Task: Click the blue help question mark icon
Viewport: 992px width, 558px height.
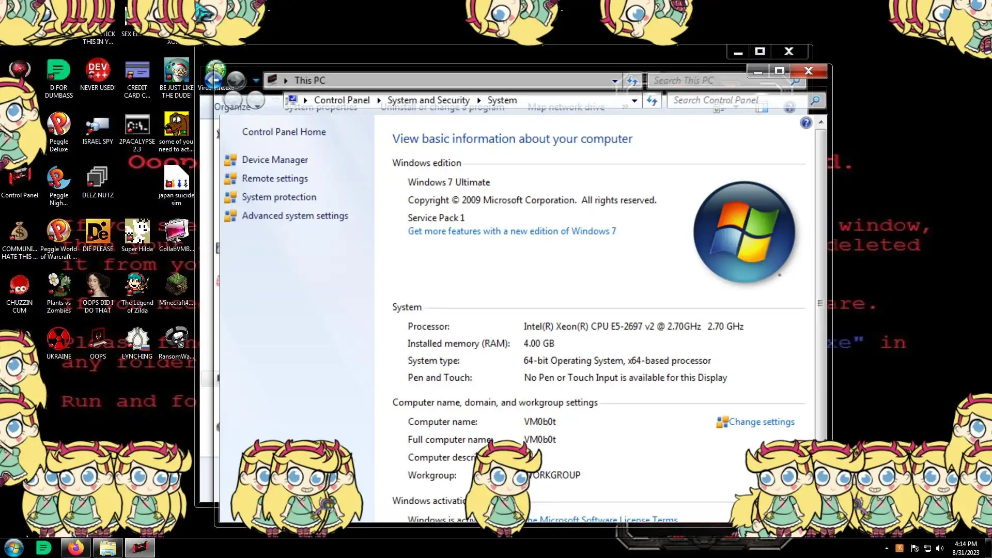Action: [805, 123]
